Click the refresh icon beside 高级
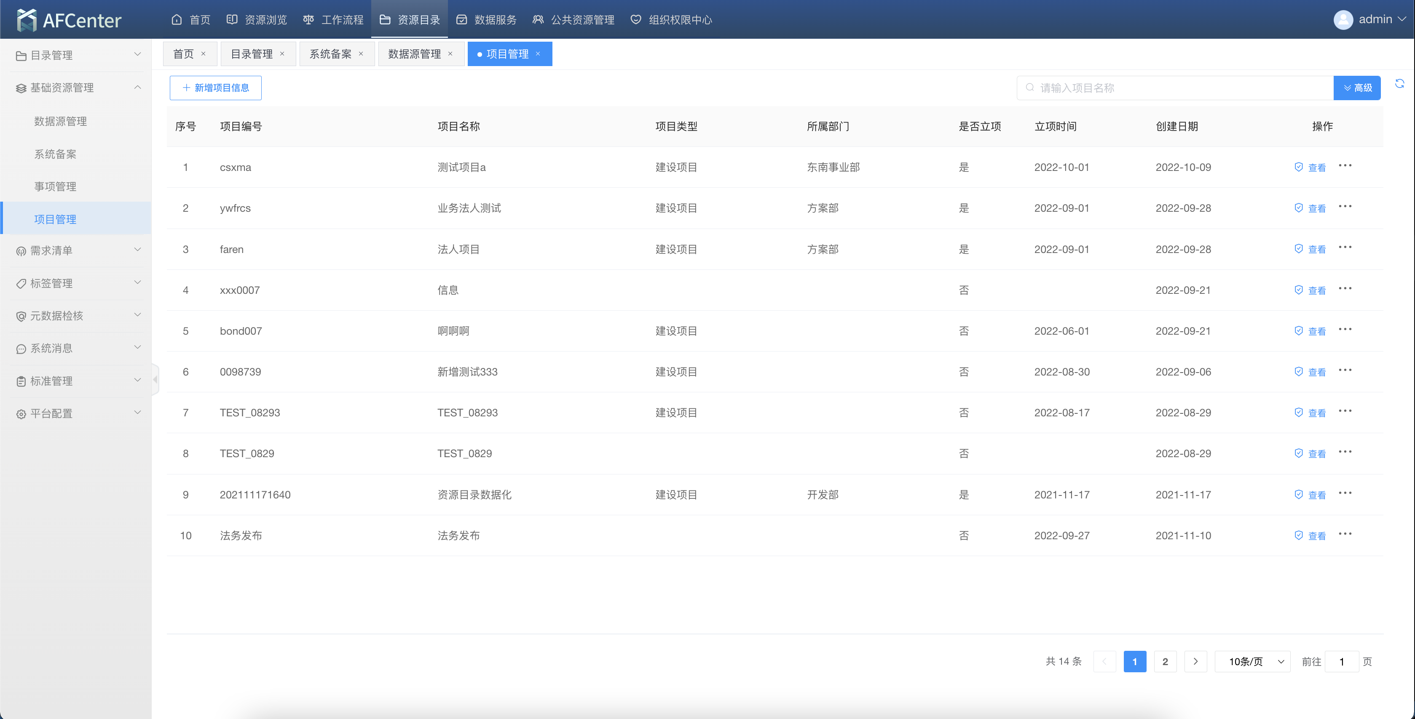 (1400, 83)
